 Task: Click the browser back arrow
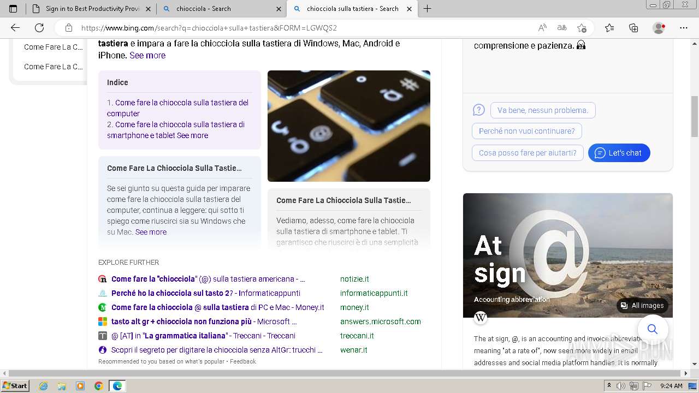(15, 28)
